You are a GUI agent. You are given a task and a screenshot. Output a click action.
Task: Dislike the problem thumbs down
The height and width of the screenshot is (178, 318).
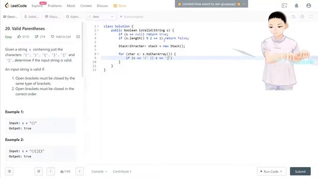pyautogui.click(x=36, y=37)
